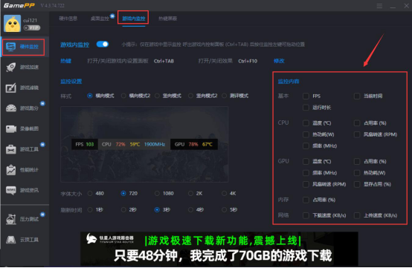Open the hamburger menu in title bar
Image resolution: width=412 pixels, height=268 pixels.
379,6
